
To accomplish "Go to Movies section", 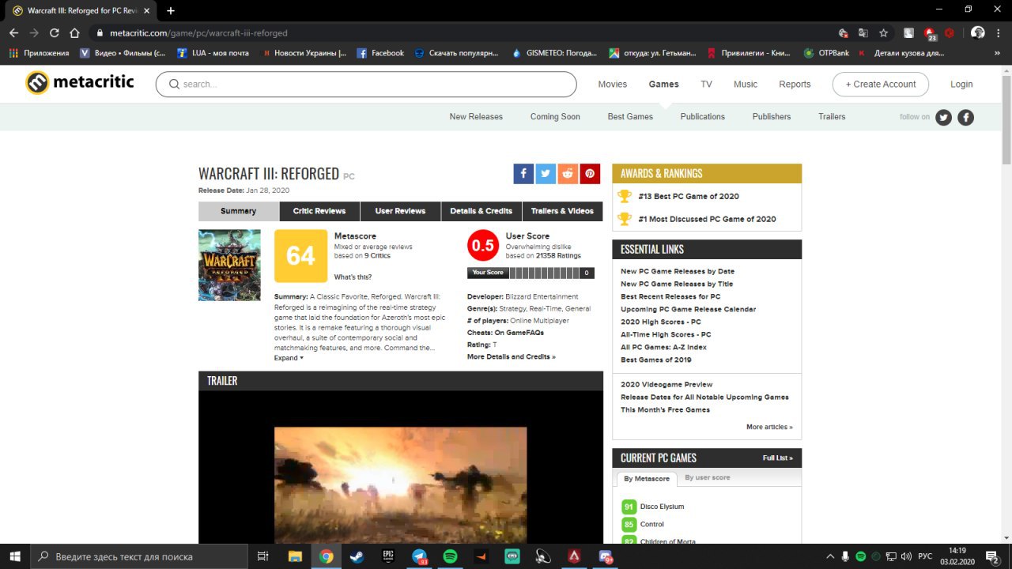I will point(613,84).
